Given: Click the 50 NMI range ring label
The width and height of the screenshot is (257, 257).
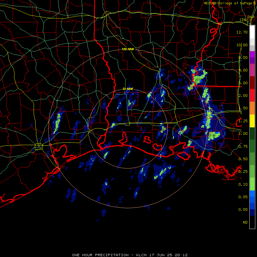Looking at the screenshot, I should point(128,89).
